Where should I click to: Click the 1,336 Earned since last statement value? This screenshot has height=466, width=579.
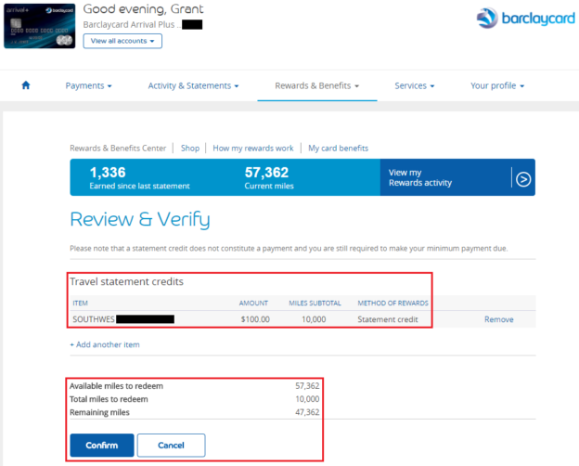[108, 173]
